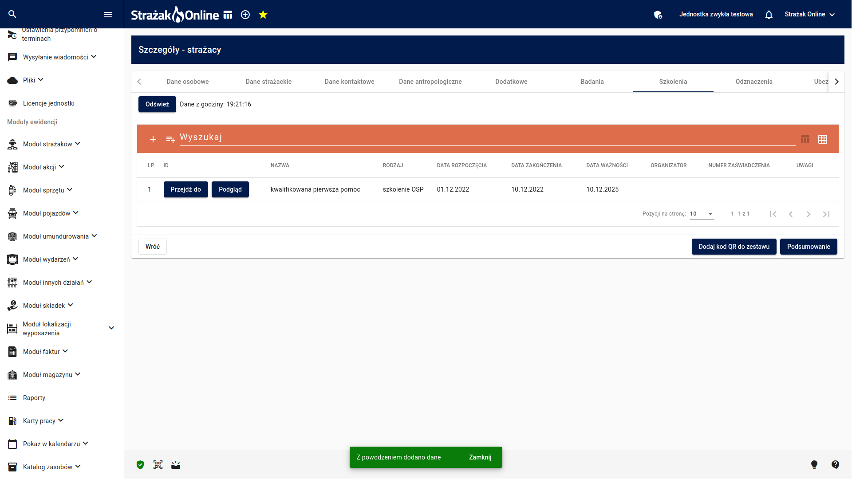This screenshot has height=479, width=852.
Task: Go to first page of table
Action: 773,214
